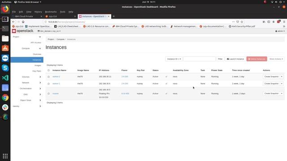287x161 pixels.
Task: Bookmark this page with the star icon
Action: (x=242, y=22)
